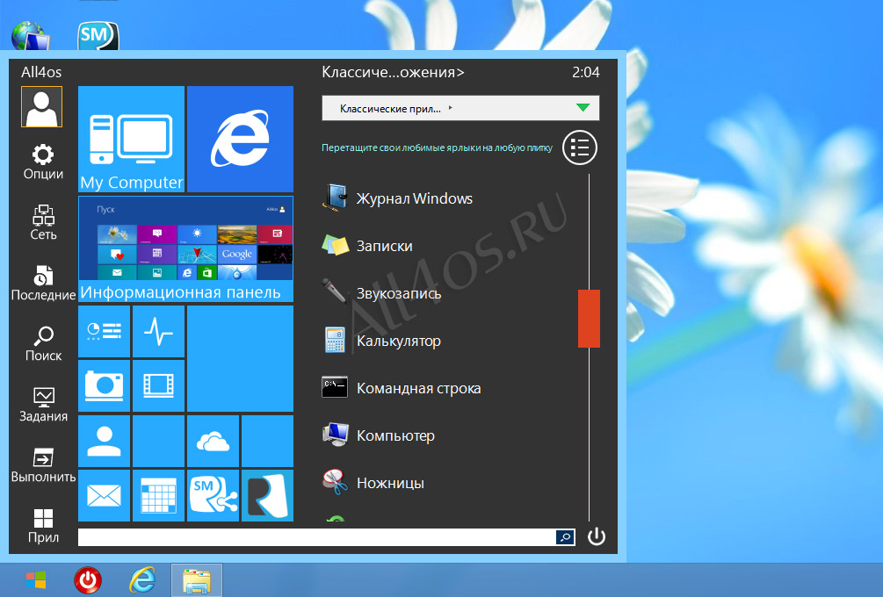Open the person contacts tile
Viewport: 883px width, 597px height.
(x=105, y=441)
